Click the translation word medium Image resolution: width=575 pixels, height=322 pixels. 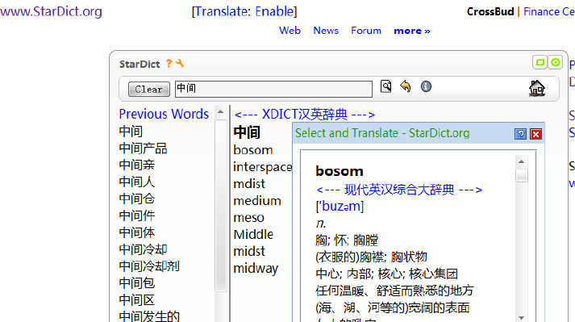[x=257, y=201]
